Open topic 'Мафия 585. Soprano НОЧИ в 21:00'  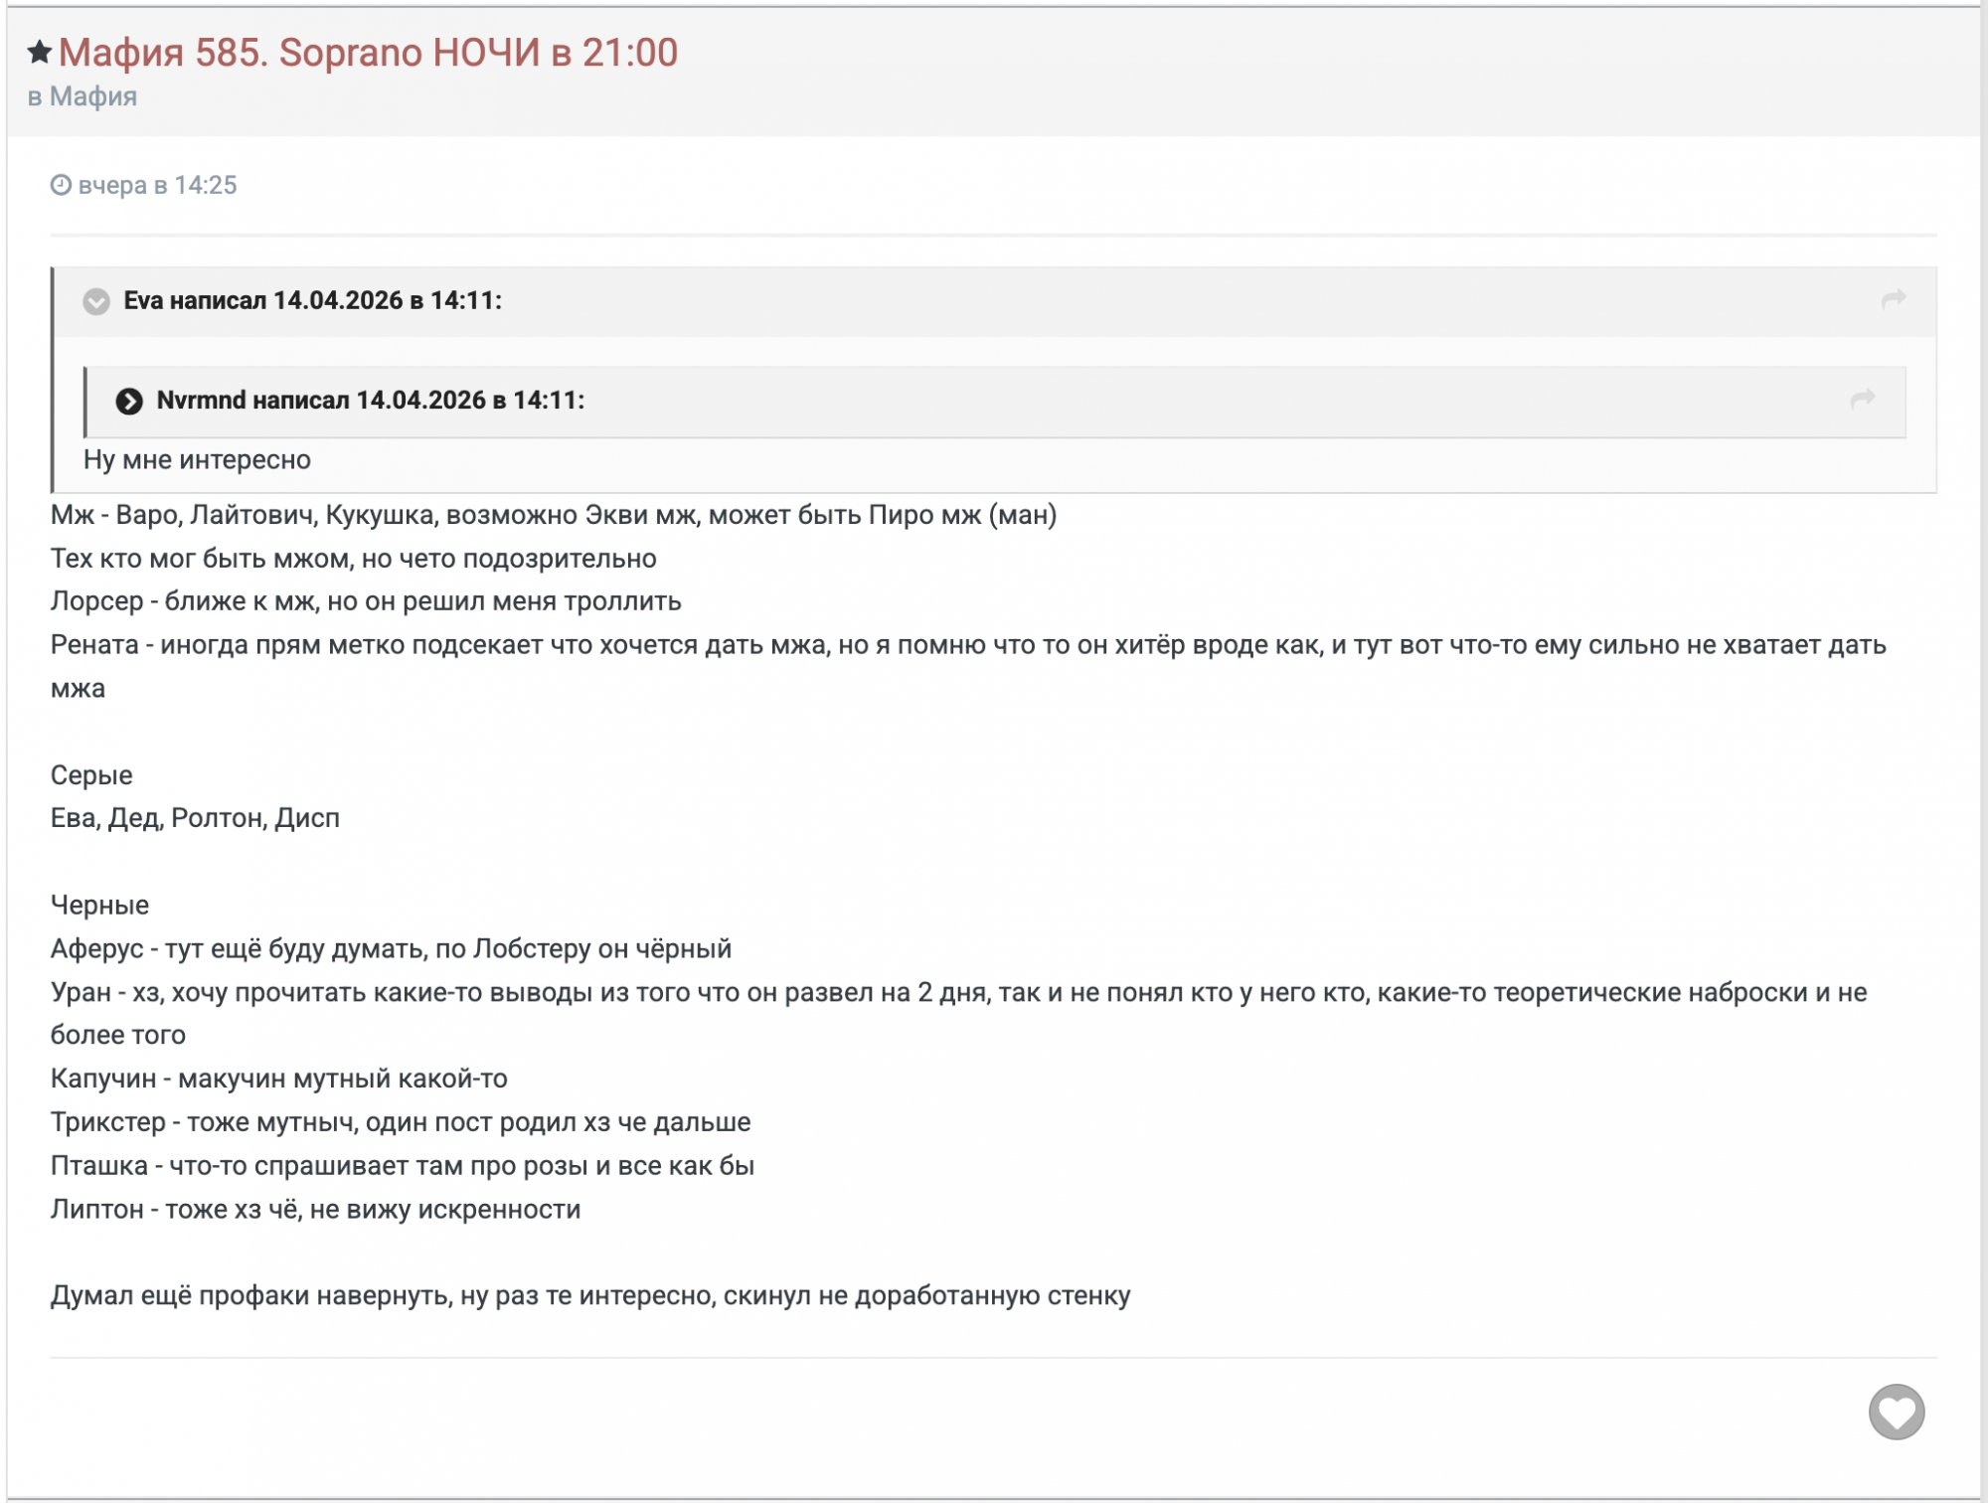click(x=368, y=53)
